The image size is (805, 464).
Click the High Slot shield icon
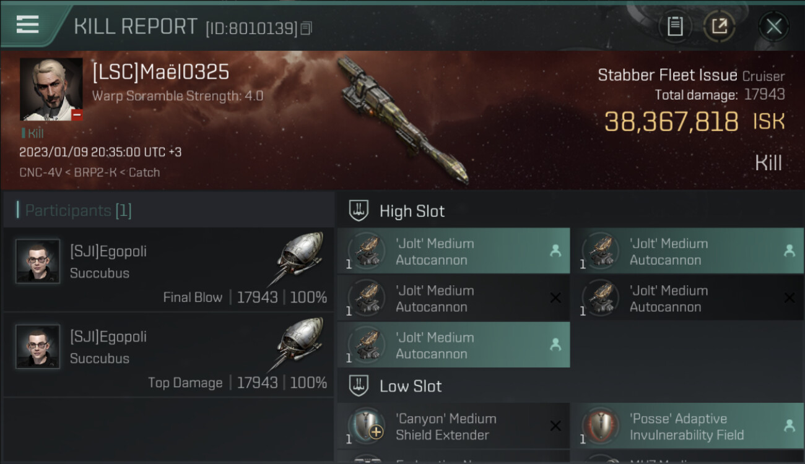click(359, 210)
